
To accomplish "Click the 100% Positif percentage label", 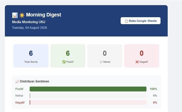I will (153, 89).
